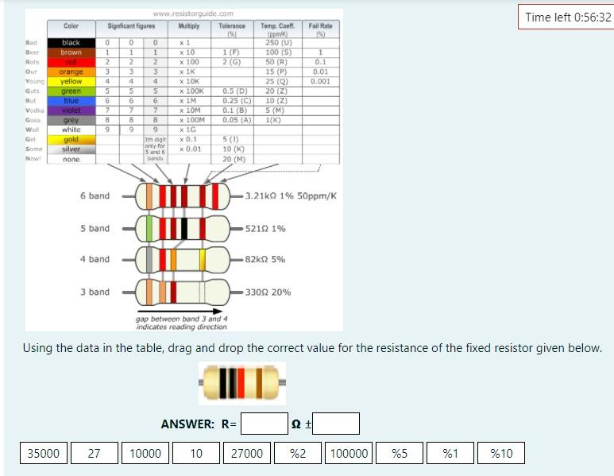614x476 pixels.
Task: Click the green color swatch in table
Action: 71,91
